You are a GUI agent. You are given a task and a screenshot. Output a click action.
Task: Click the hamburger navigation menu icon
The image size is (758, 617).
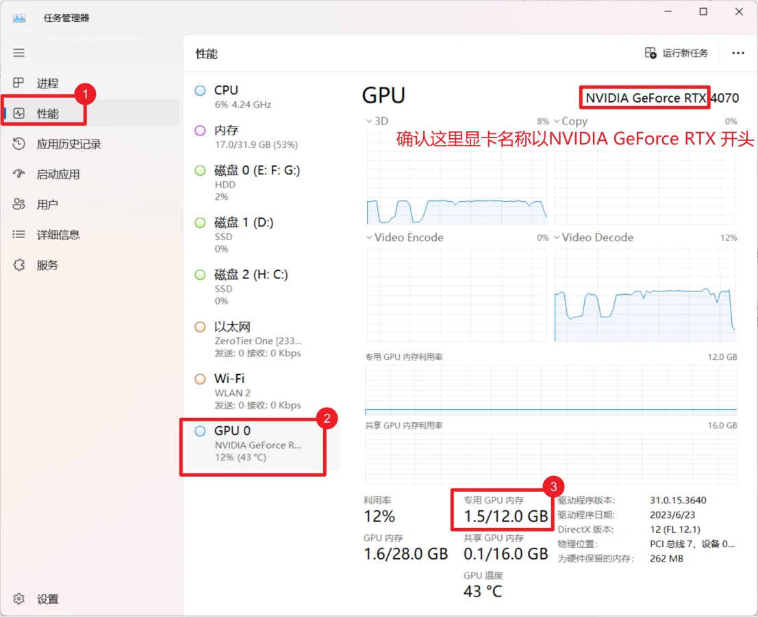19,53
